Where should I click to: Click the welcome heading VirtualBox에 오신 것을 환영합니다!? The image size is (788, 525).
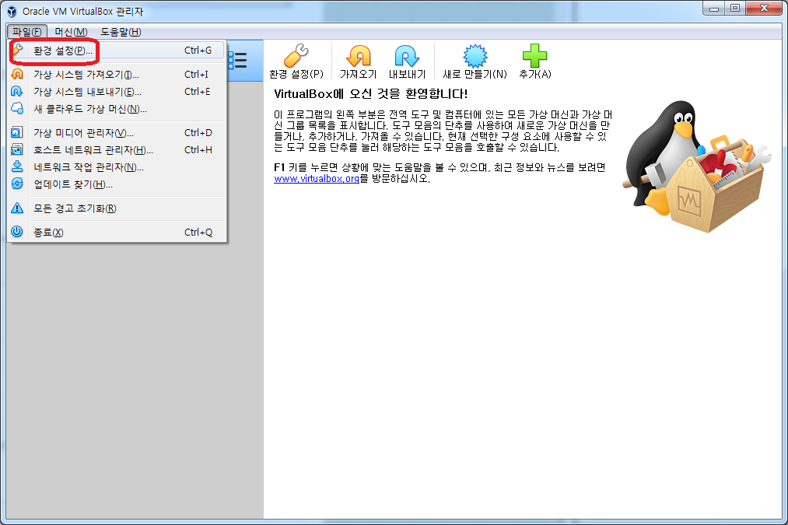click(x=371, y=94)
